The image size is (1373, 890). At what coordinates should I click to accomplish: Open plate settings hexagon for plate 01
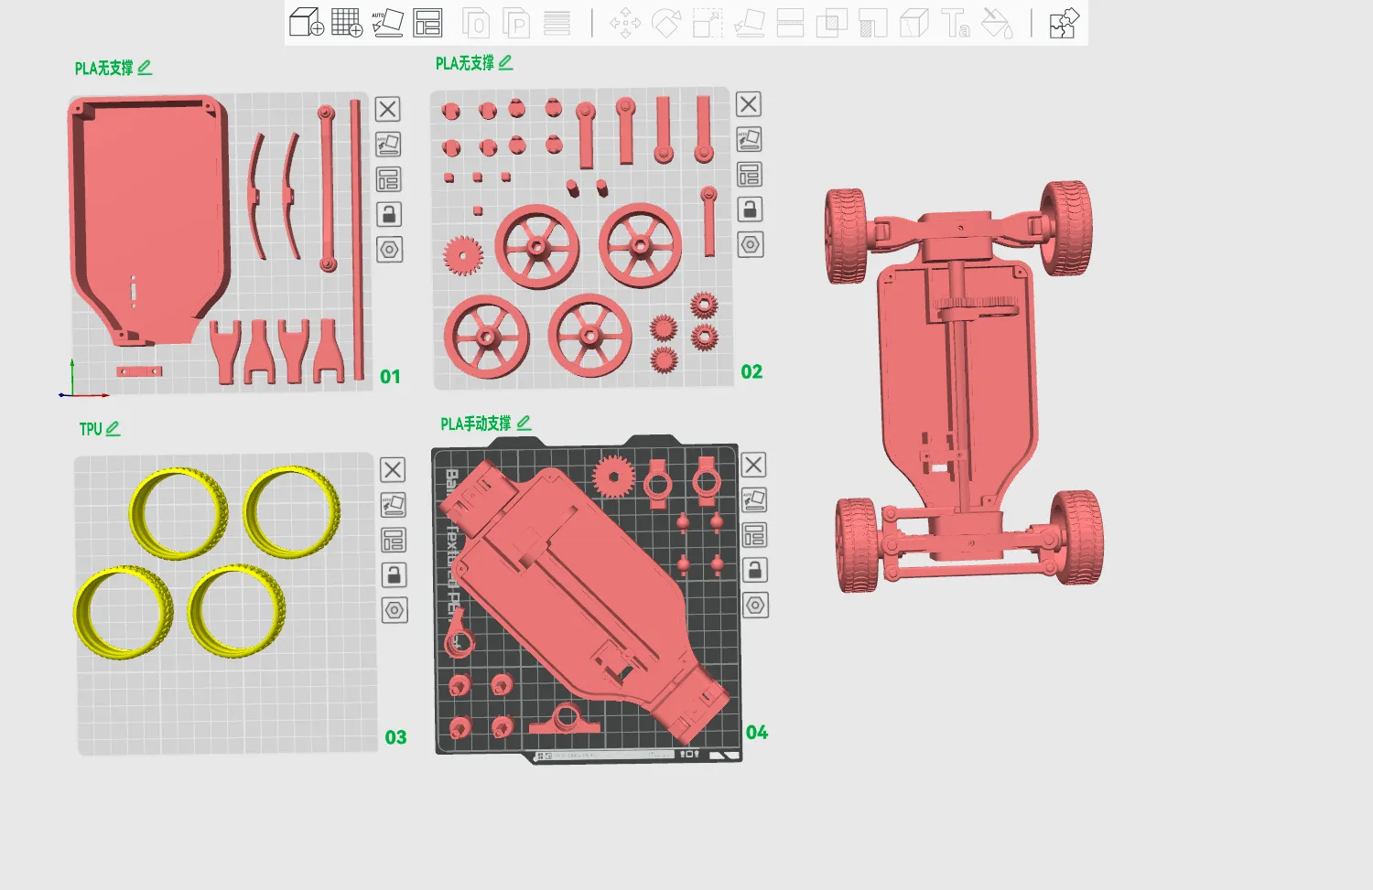pos(389,250)
